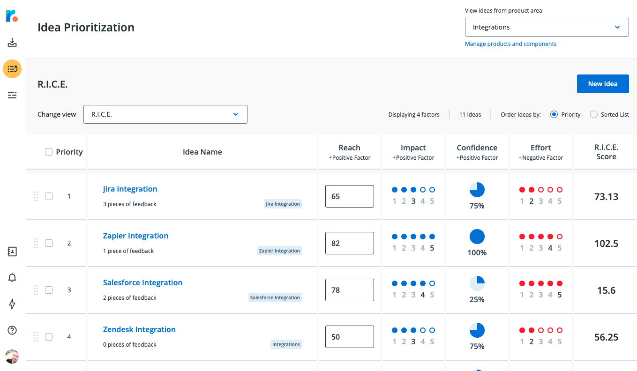Open the Integrations product area dropdown

547,27
